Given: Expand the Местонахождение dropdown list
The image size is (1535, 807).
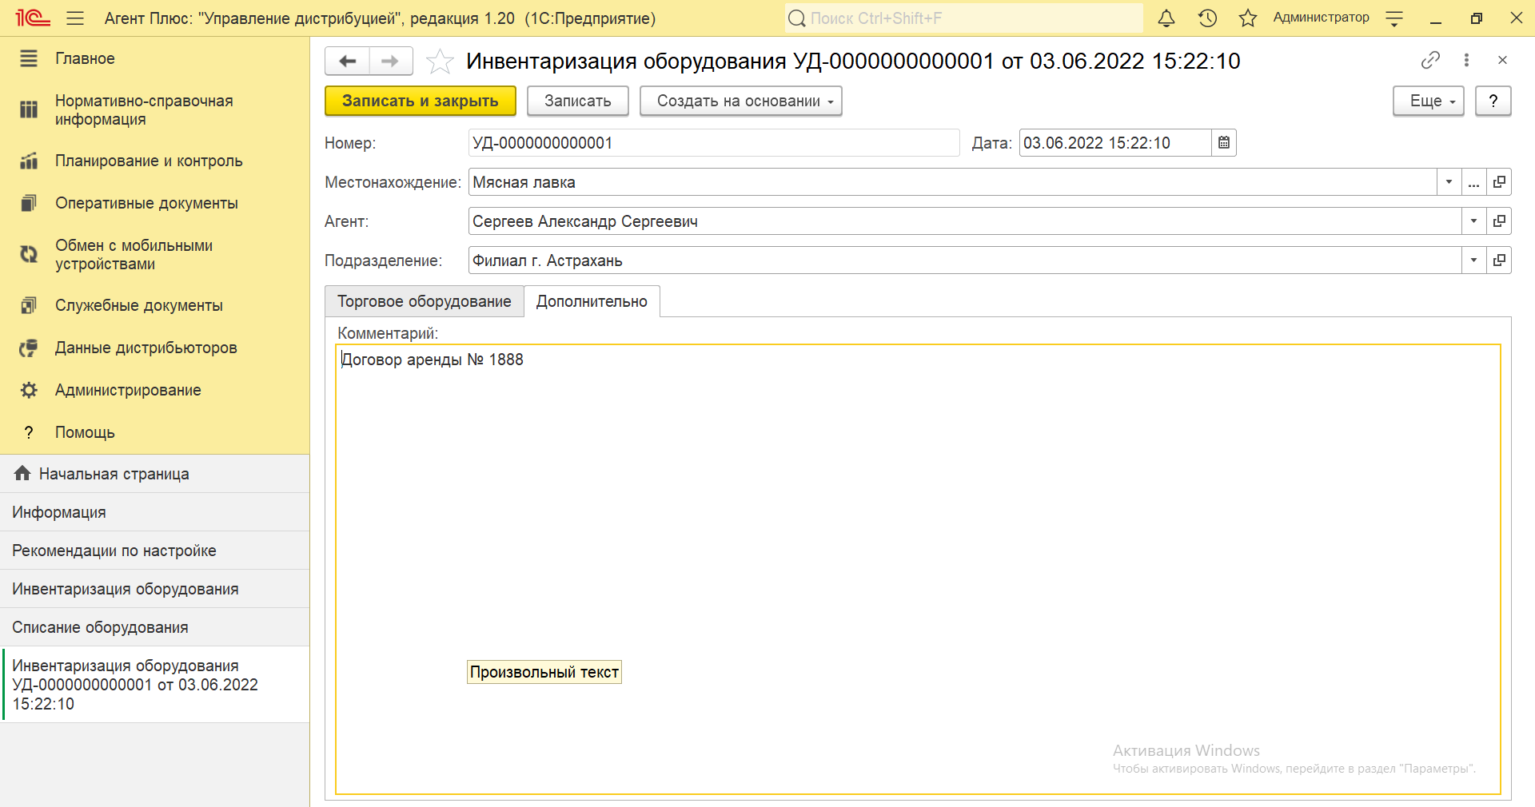Looking at the screenshot, I should point(1449,182).
